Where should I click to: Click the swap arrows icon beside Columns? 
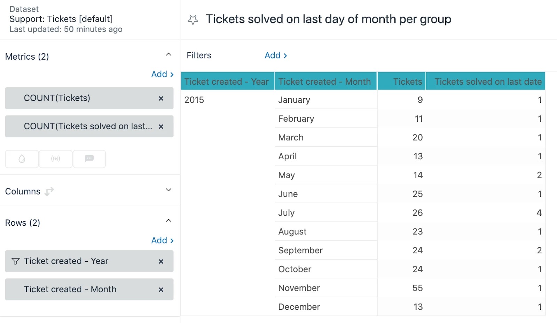[x=49, y=191]
